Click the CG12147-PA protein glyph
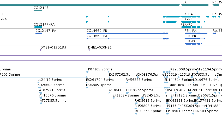 39,33
